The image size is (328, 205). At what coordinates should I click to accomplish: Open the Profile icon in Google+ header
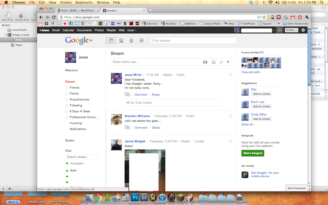(131, 40)
